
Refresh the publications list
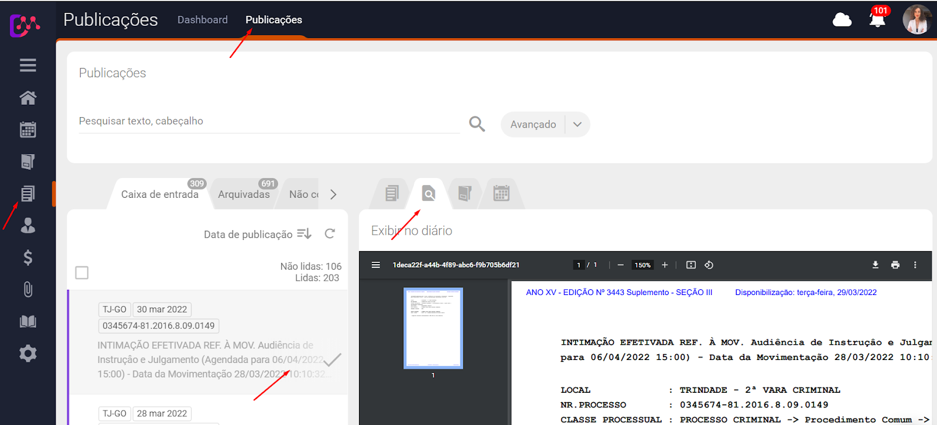(x=330, y=234)
